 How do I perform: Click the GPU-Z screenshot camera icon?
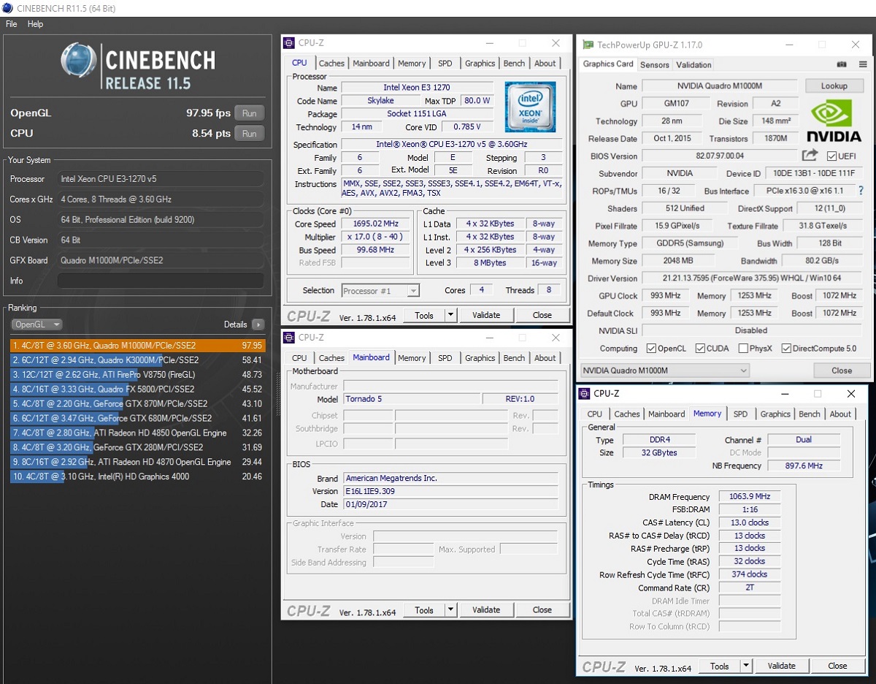pos(842,64)
